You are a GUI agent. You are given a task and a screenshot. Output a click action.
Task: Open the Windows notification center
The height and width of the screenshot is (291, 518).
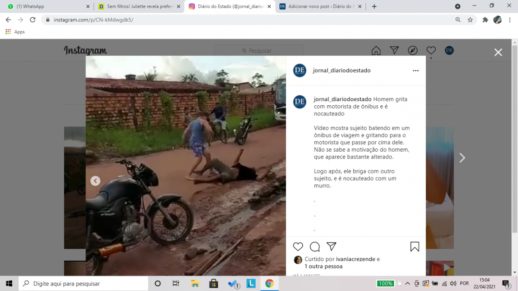point(506,283)
